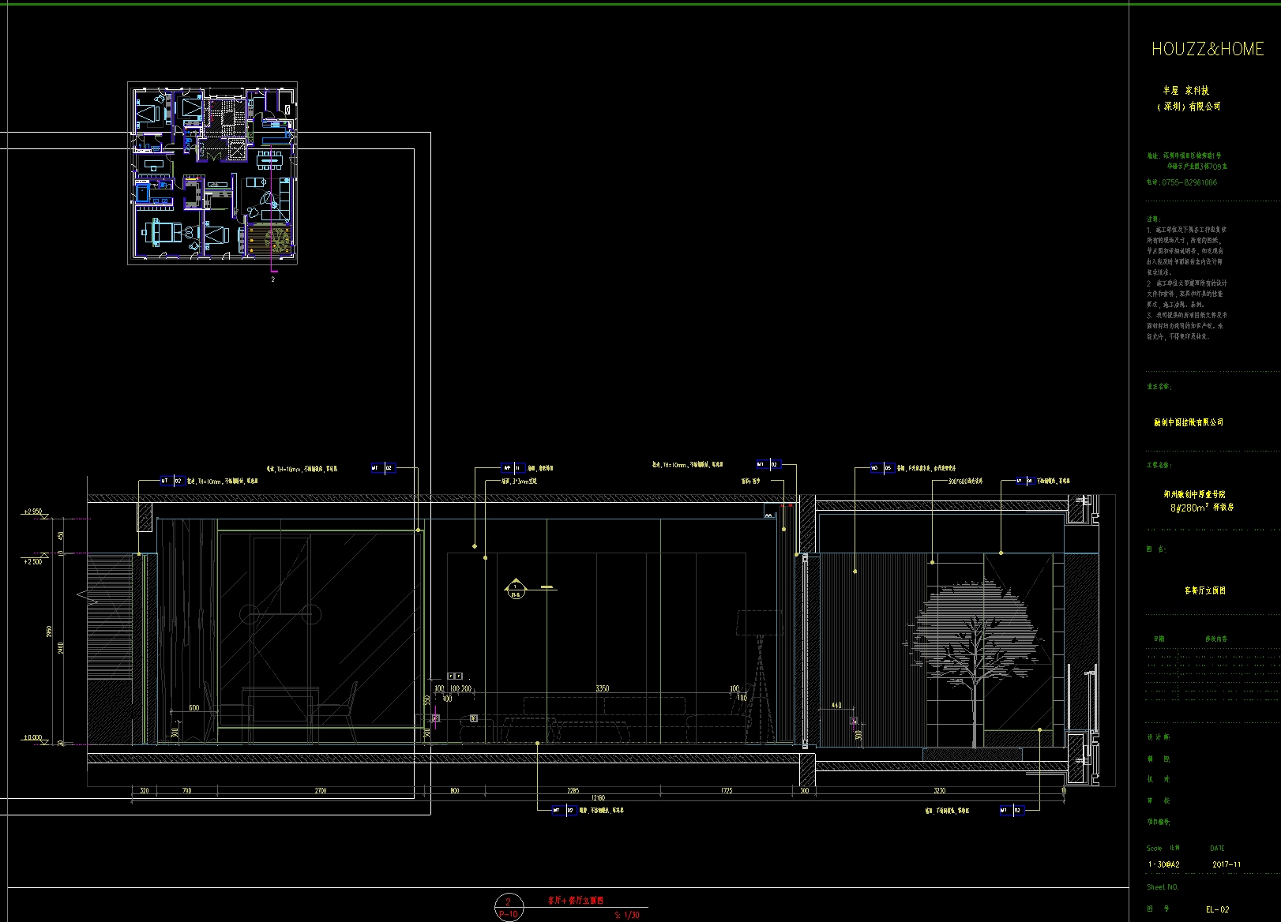The width and height of the screenshot is (1281, 922).
Task: Click the WD 05 material tag
Action: click(882, 468)
